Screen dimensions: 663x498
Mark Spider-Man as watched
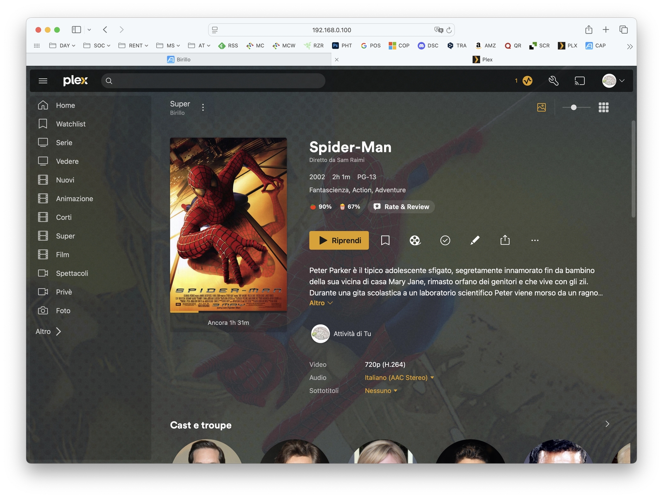[445, 241]
